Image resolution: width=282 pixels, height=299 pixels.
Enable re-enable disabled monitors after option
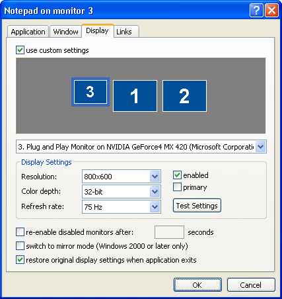pyautogui.click(x=20, y=232)
